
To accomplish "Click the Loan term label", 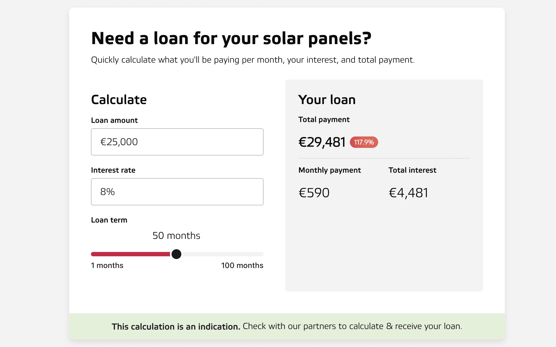I will 109,220.
